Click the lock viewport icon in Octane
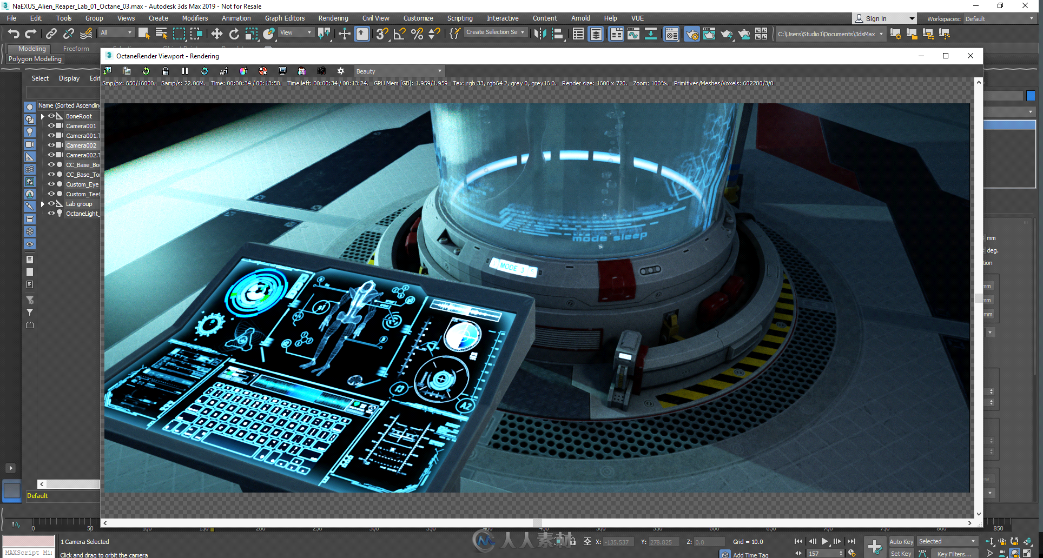 166,71
